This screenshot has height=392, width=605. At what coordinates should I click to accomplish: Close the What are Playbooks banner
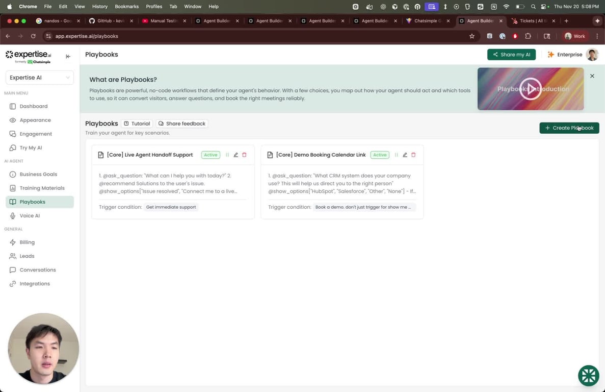coord(592,76)
